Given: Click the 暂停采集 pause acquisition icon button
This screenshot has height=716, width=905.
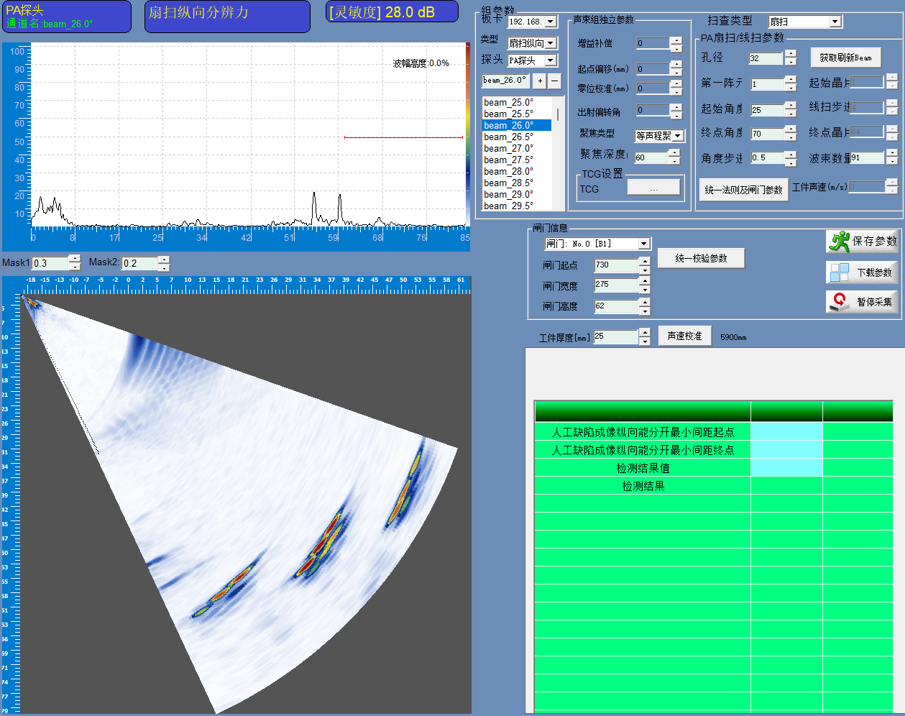Looking at the screenshot, I should pos(863,302).
